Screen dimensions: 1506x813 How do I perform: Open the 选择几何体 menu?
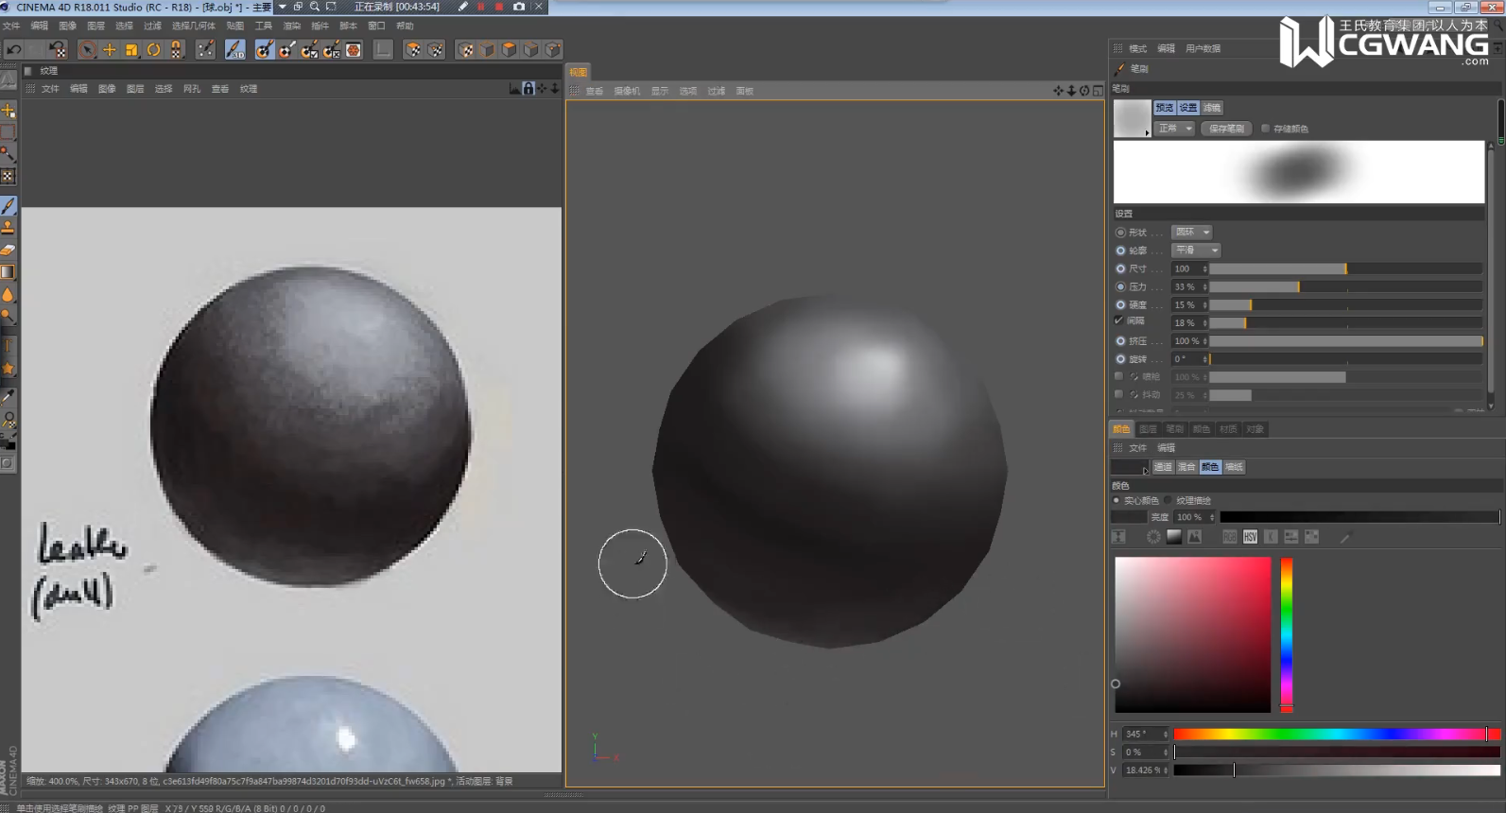click(194, 26)
